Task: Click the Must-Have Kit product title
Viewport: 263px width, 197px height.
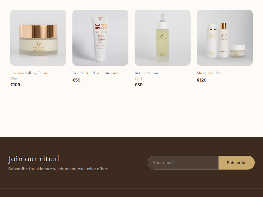Action: click(x=209, y=73)
